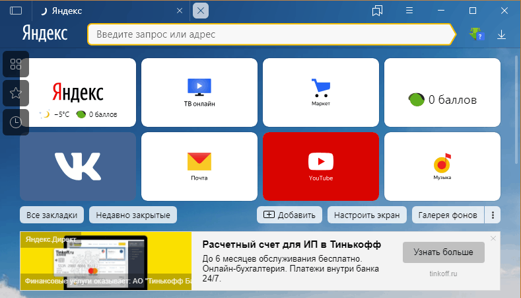Click the Недавно закрытые button
This screenshot has height=298, width=521.
coord(133,215)
